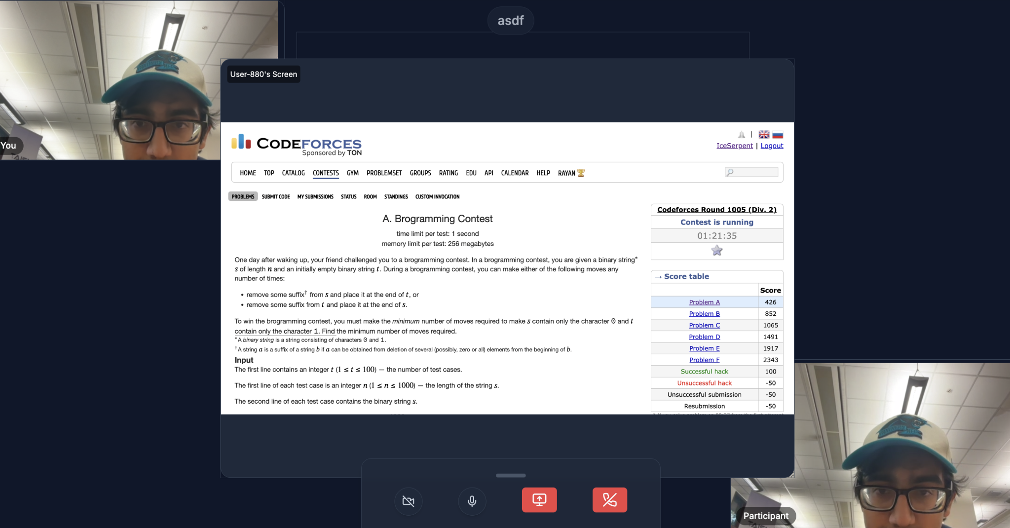Click the star favorite icon under timer
Viewport: 1010px width, 528px height.
click(x=717, y=251)
